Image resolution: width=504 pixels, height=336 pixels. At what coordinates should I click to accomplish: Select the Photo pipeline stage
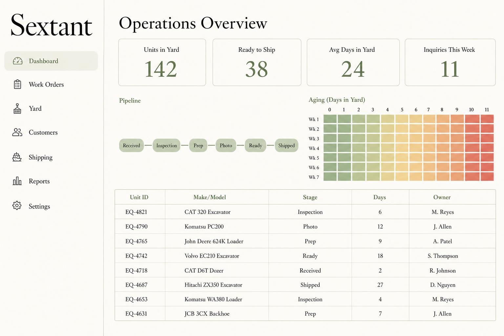(226, 145)
